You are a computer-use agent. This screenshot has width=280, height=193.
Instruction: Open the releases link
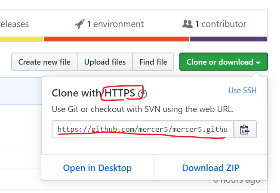(x=14, y=24)
